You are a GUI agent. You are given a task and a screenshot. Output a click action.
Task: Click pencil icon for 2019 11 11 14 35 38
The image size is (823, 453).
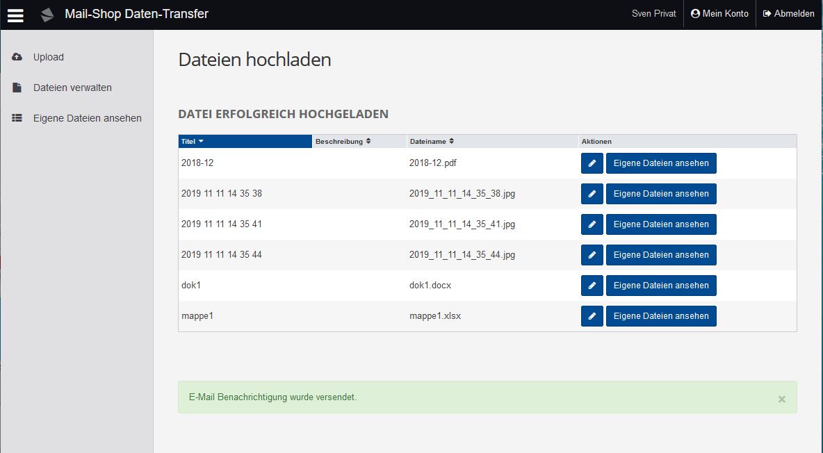(x=592, y=194)
